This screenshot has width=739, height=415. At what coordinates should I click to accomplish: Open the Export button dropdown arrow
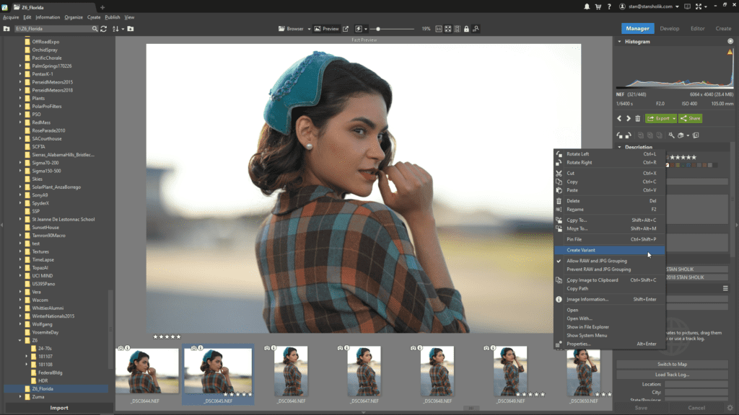[x=673, y=119]
